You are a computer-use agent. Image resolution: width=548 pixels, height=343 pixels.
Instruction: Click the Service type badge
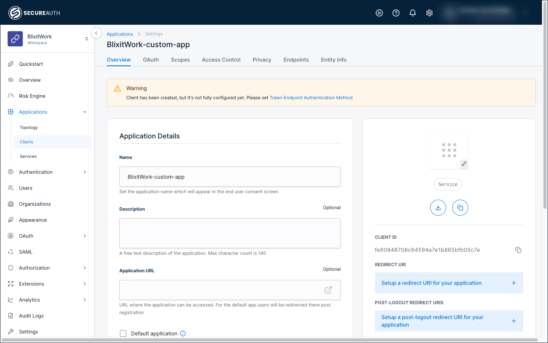pyautogui.click(x=448, y=184)
